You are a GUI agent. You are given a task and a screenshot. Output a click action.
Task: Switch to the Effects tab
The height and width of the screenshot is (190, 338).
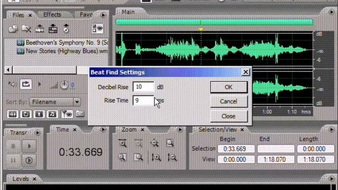click(52, 15)
